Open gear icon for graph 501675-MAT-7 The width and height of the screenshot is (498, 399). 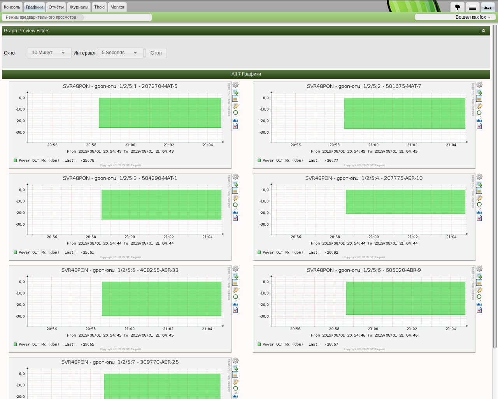(x=479, y=85)
